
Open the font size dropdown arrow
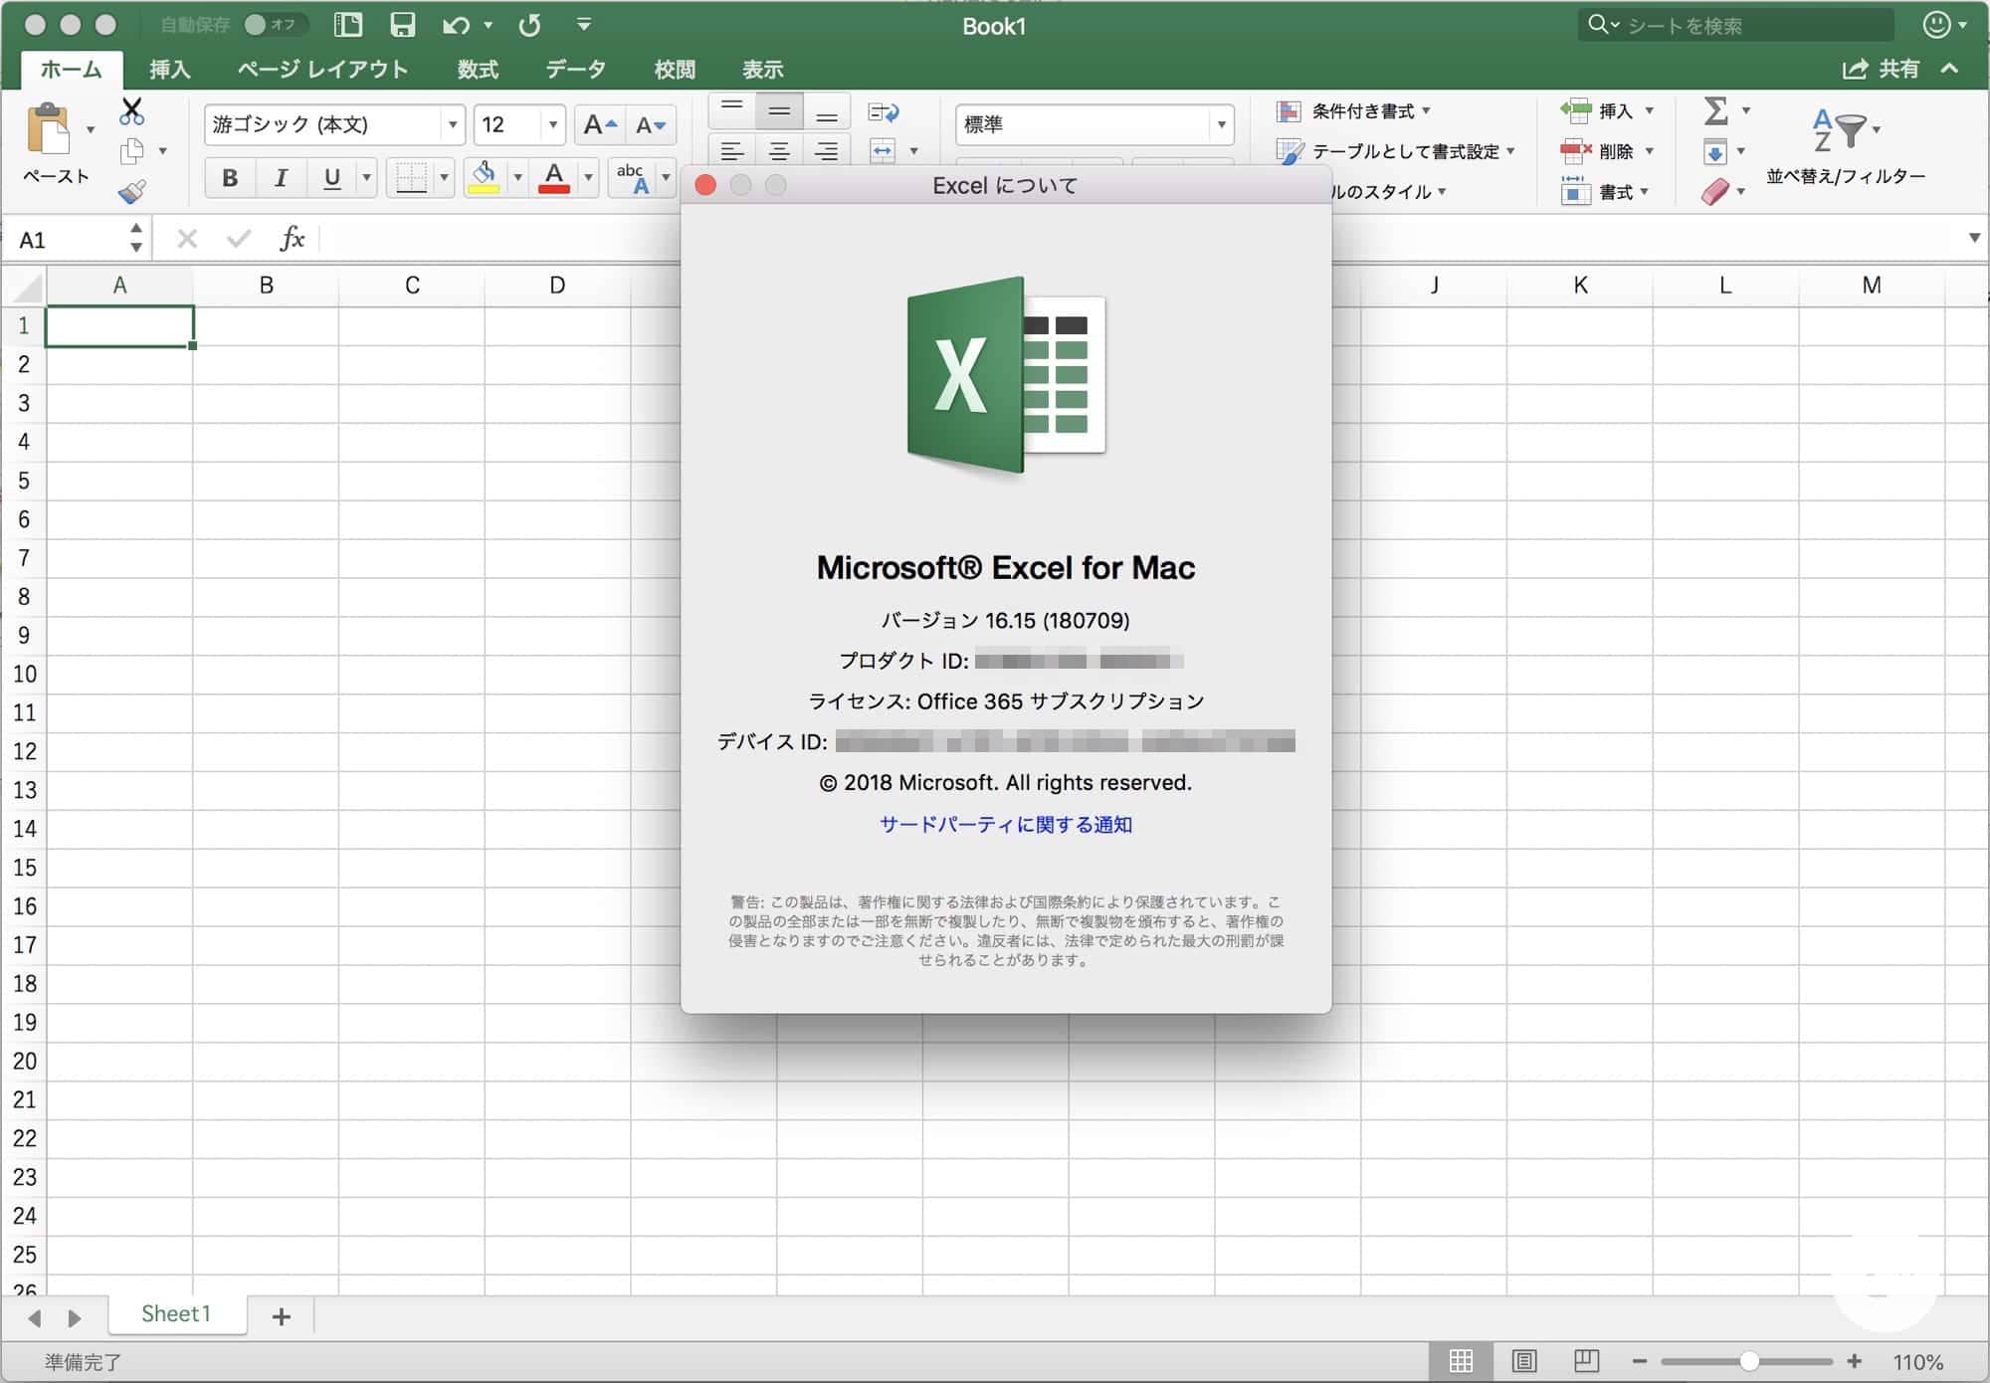click(x=552, y=125)
